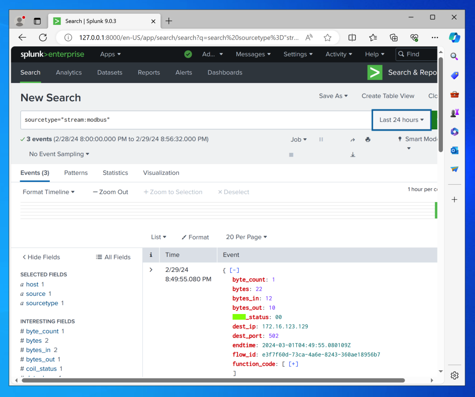This screenshot has height=397, width=475.
Task: Expand the first event row chevron
Action: 151,270
